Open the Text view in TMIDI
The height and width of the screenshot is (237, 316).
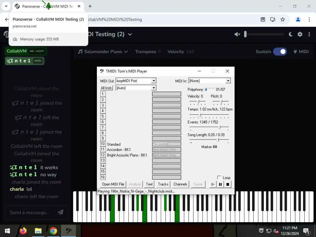click(x=149, y=184)
